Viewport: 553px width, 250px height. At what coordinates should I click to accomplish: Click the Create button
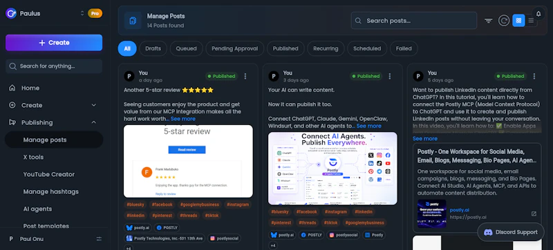click(x=54, y=43)
